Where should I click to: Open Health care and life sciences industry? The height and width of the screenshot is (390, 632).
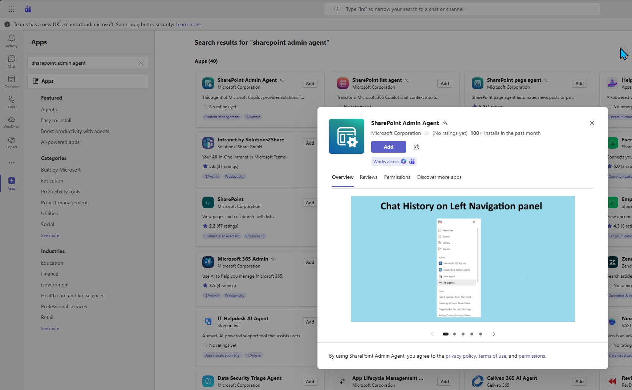point(73,295)
